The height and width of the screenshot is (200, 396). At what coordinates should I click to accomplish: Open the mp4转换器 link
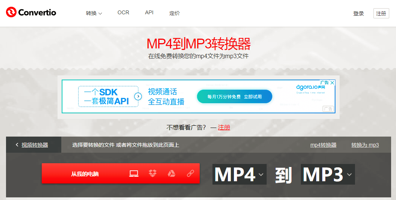click(323, 145)
